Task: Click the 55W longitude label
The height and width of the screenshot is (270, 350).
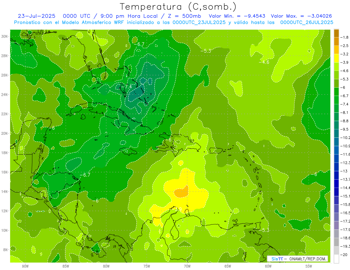Action: tap(309, 266)
